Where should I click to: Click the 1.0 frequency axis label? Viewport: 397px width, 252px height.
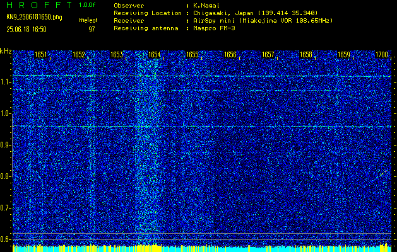pos(5,113)
